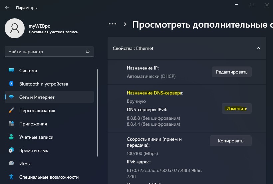Minimize the Параметры window
The height and width of the screenshot is (184, 273).
tap(236, 5)
